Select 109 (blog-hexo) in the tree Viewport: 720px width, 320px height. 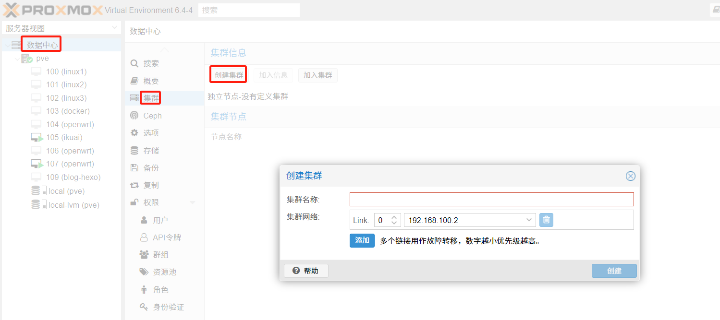click(73, 177)
